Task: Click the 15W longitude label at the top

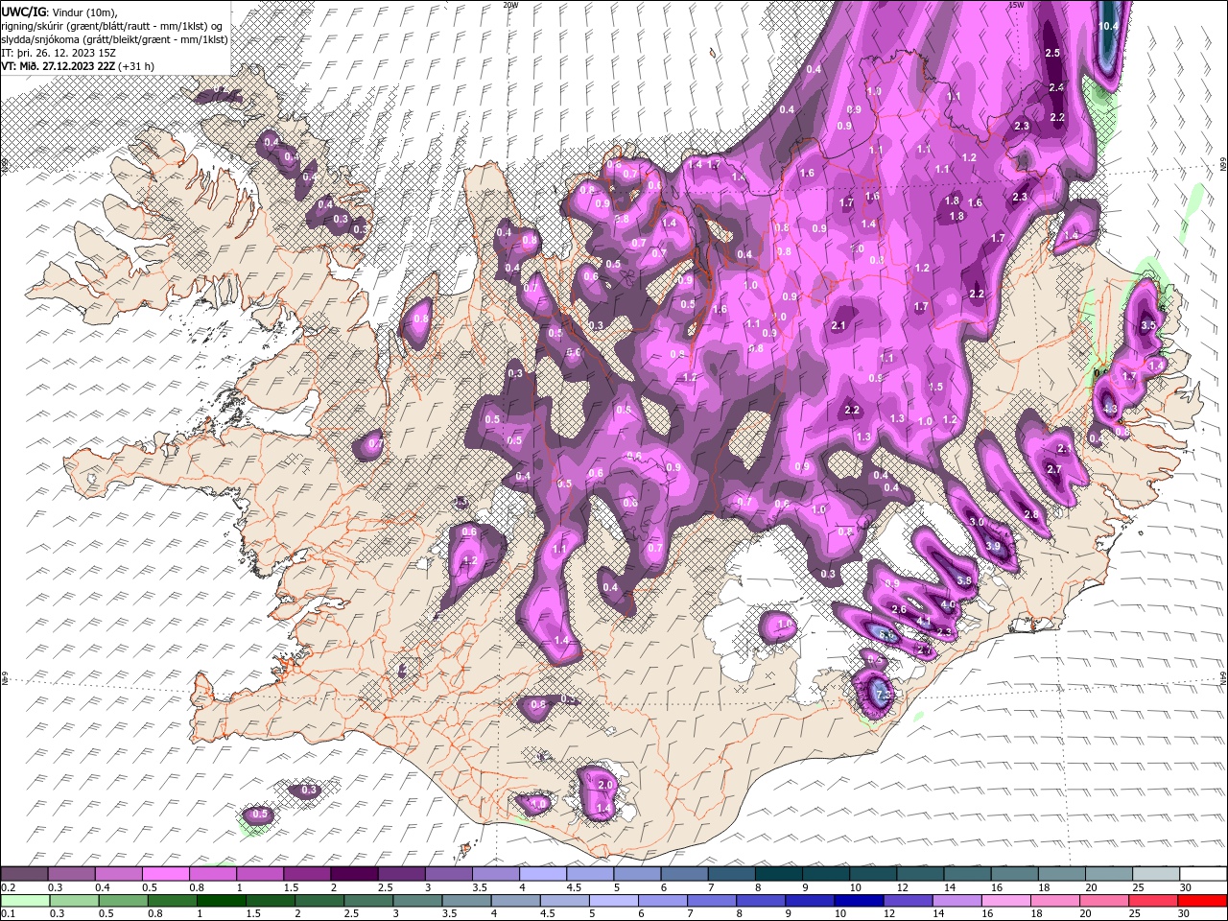Action: pos(1016,5)
